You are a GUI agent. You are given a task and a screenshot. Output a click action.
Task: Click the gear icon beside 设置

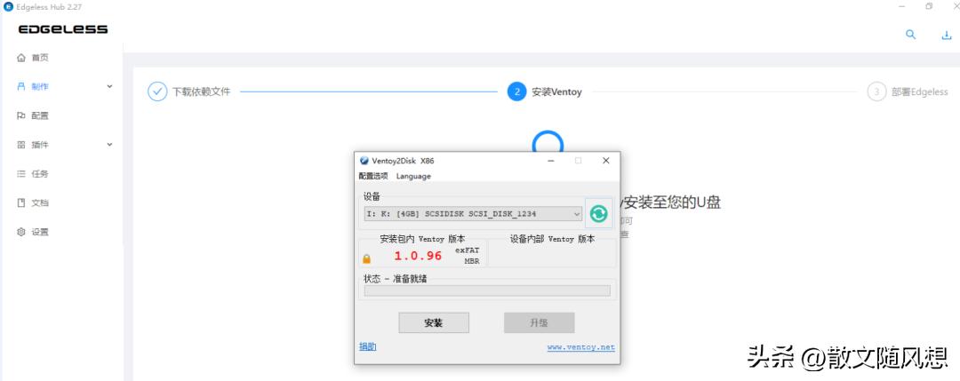(x=21, y=232)
